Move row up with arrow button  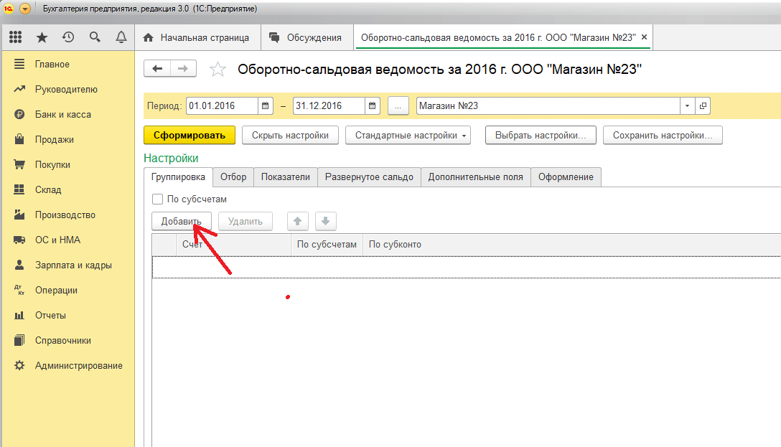[x=297, y=221]
